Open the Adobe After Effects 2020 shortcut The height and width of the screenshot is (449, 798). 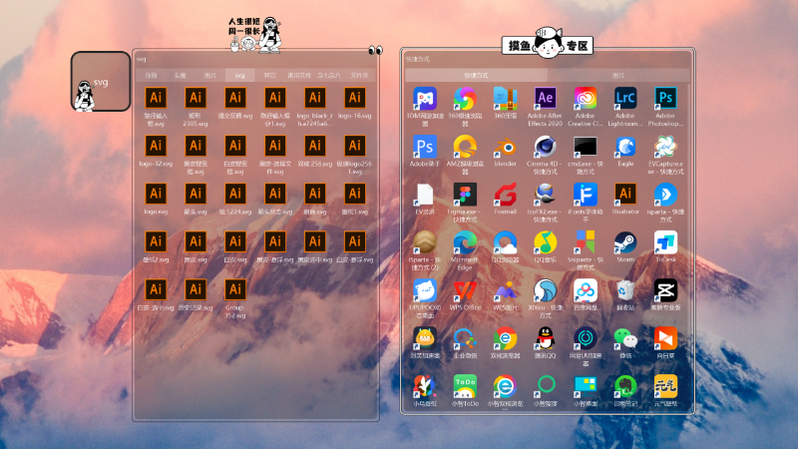pos(546,99)
